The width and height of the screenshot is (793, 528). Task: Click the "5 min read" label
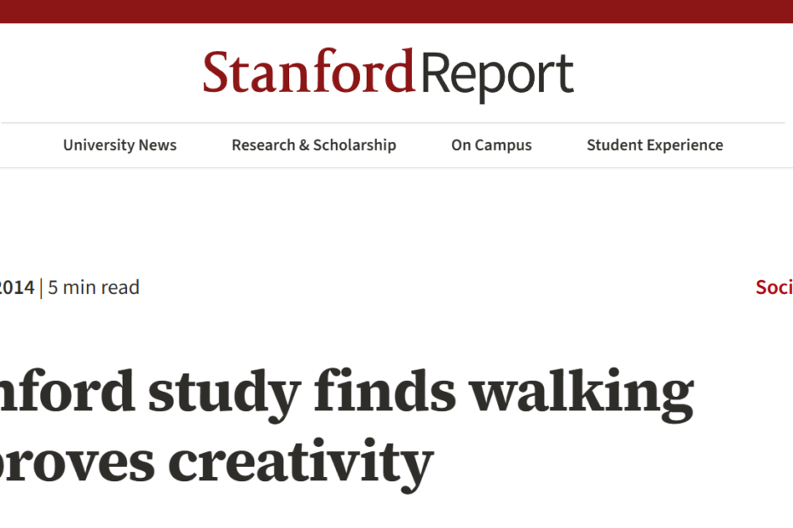tap(94, 288)
